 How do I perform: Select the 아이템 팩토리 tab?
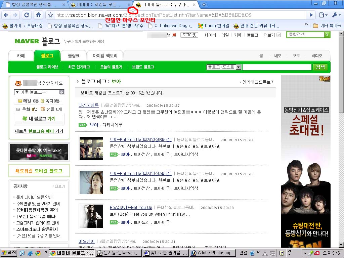pos(105,56)
